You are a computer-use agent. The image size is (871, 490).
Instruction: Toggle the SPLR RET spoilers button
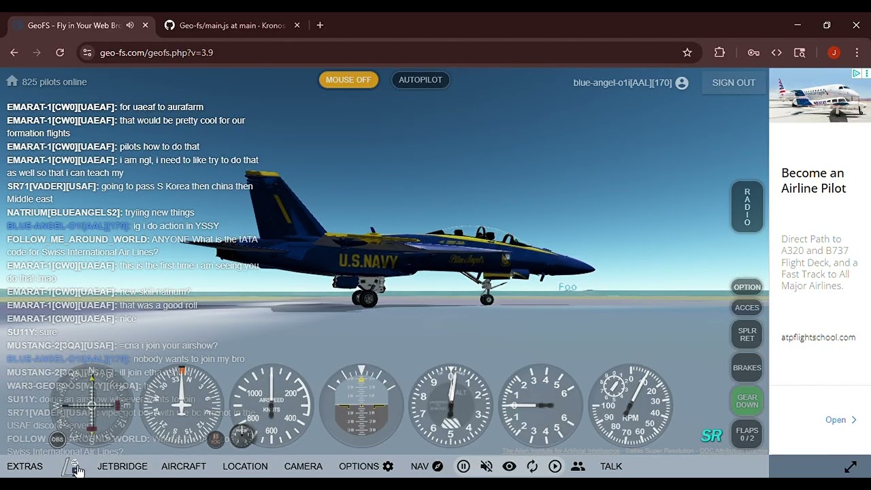[x=747, y=334]
